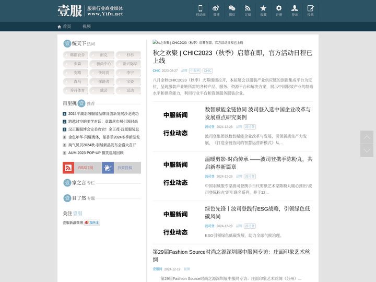Click the 中服网 tag under CHIC2023 article
The image size is (376, 282).
click(x=195, y=70)
